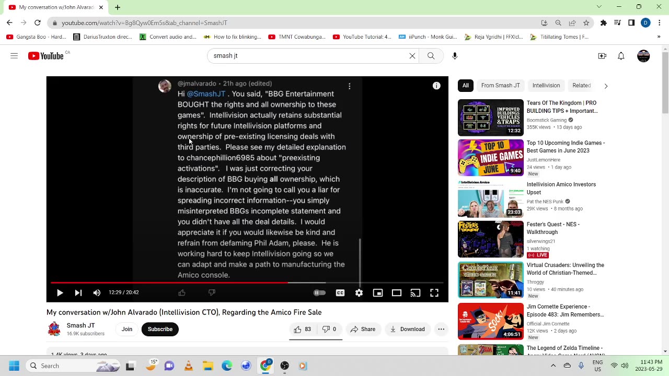669x376 pixels.
Task: Like the video with 83 likes
Action: [x=303, y=329]
